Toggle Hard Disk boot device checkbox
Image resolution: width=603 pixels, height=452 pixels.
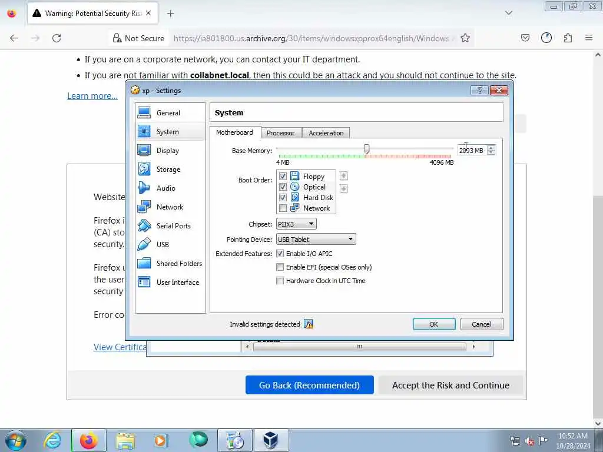[x=283, y=198]
